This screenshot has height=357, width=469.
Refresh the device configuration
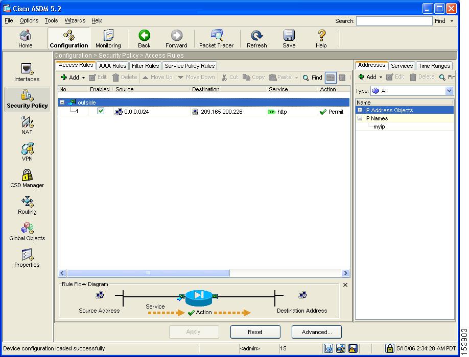click(x=256, y=39)
